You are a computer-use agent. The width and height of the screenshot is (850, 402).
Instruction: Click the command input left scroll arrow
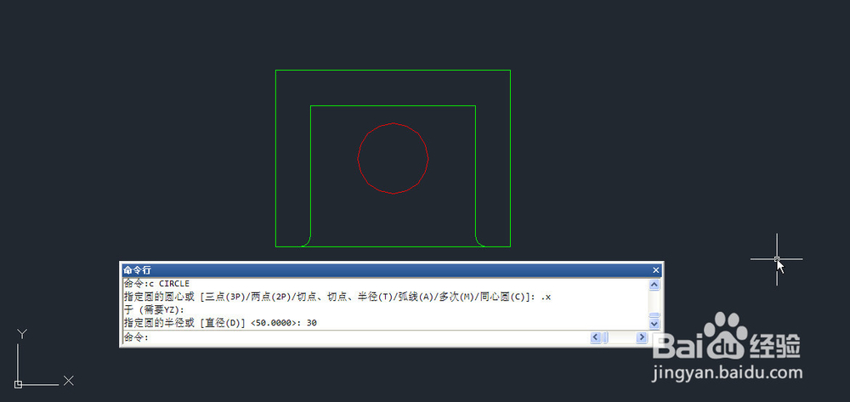pyautogui.click(x=595, y=337)
